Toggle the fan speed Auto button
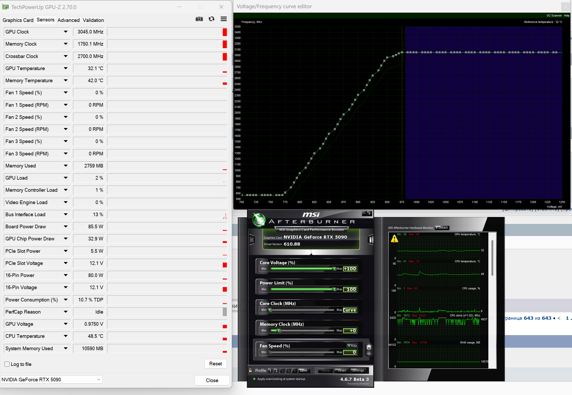 pos(352,346)
